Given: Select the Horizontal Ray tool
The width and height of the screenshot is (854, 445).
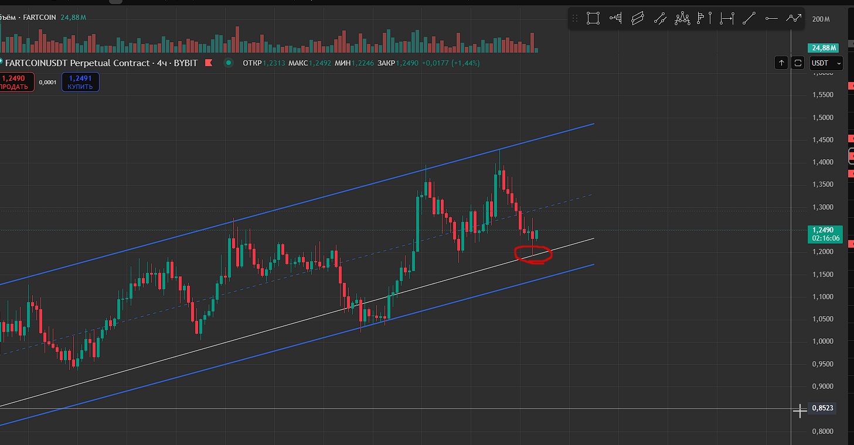Looking at the screenshot, I should click(x=771, y=19).
